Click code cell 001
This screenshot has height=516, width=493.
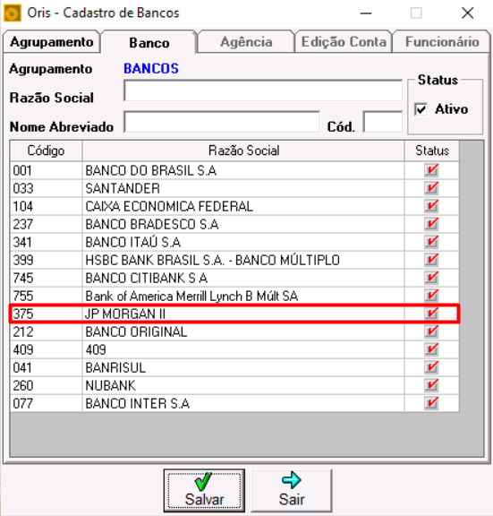pos(46,170)
